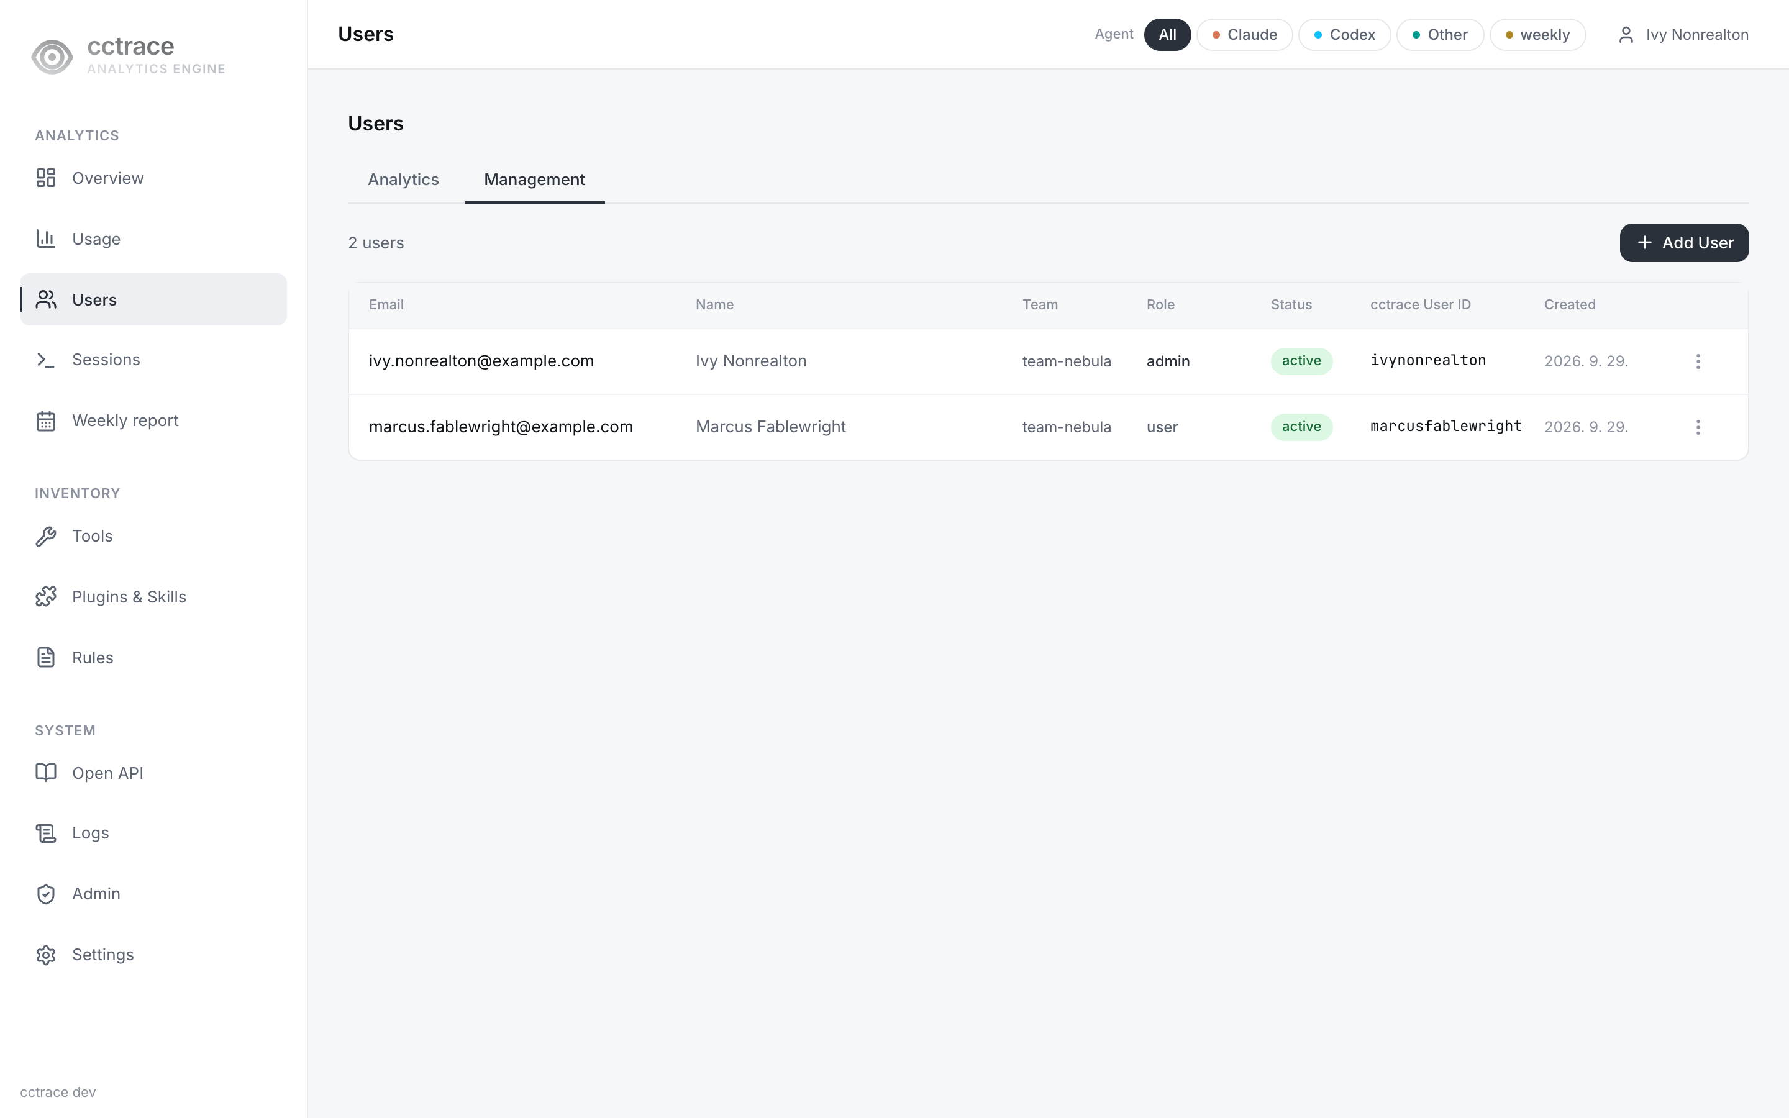Filter by Other agent
Viewport: 1789px width, 1118px height.
[x=1439, y=35]
